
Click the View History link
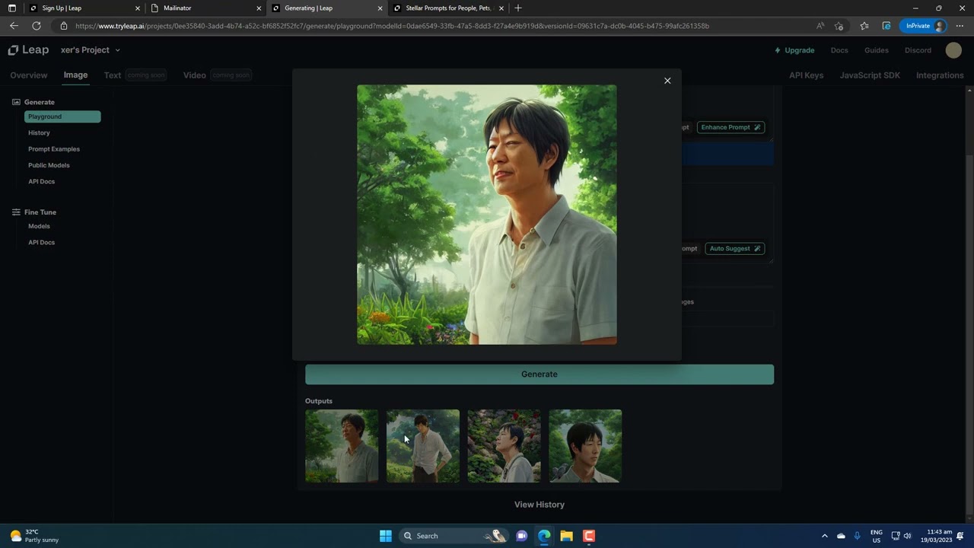(539, 505)
